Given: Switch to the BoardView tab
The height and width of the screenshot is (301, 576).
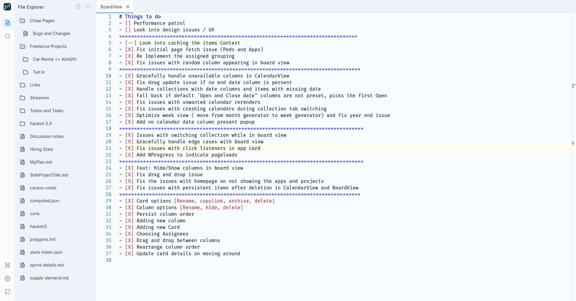Looking at the screenshot, I should [111, 7].
